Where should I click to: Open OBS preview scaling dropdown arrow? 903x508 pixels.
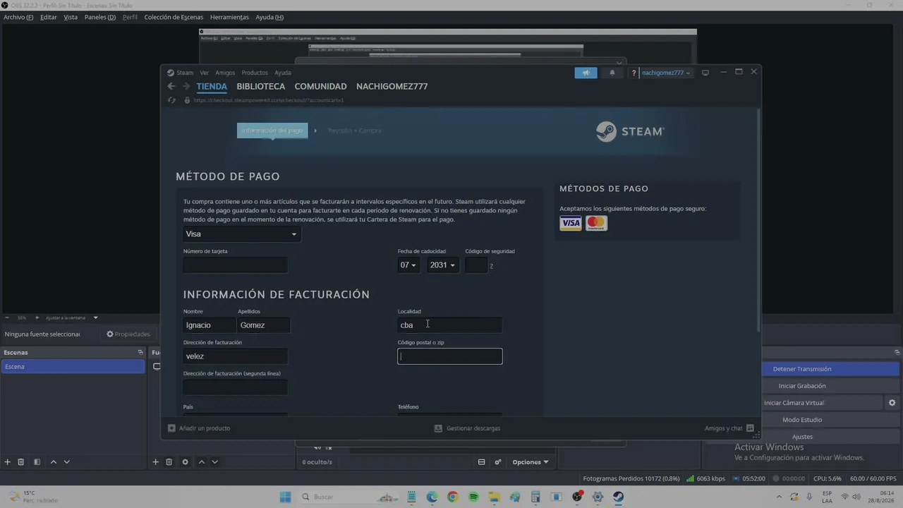click(95, 317)
